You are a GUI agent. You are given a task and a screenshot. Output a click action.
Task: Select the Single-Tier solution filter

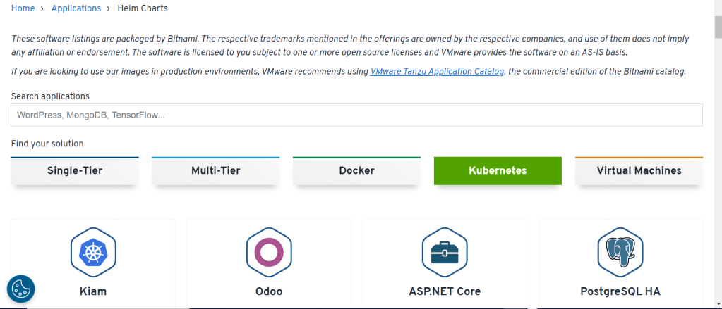click(x=75, y=171)
